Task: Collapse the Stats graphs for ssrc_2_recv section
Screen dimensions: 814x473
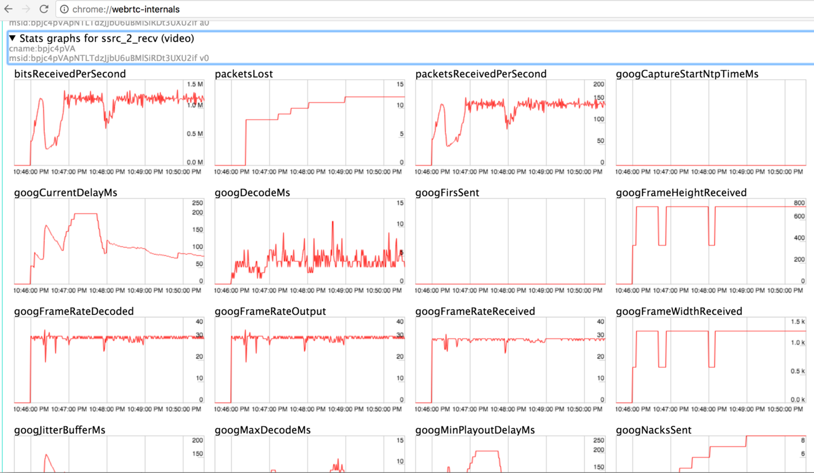Action: pyautogui.click(x=12, y=38)
